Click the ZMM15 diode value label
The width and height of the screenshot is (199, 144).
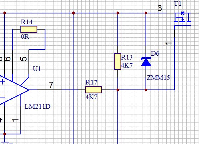tap(158, 78)
